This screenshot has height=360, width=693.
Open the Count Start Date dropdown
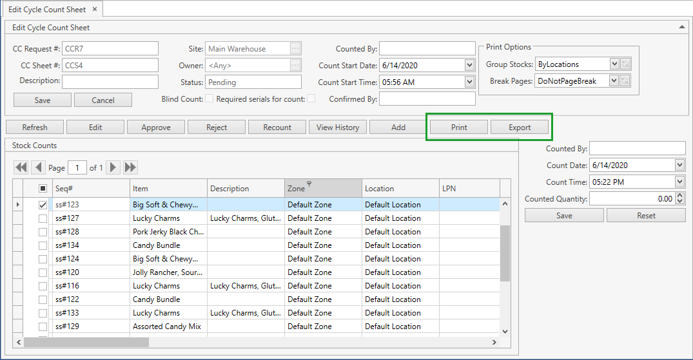(x=469, y=65)
